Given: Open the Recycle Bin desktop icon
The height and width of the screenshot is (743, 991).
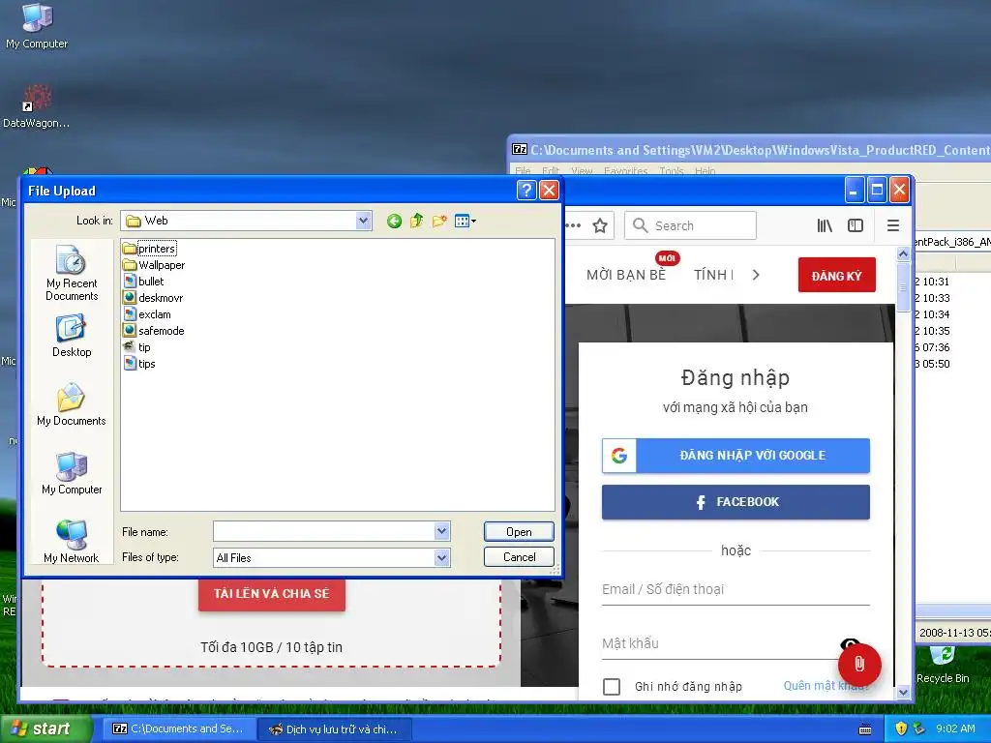Looking at the screenshot, I should click(943, 665).
